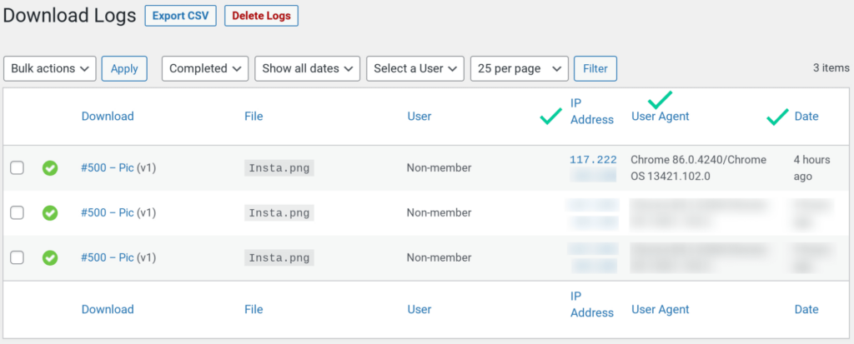The width and height of the screenshot is (854, 344).
Task: Click the Delete Logs button
Action: [261, 16]
